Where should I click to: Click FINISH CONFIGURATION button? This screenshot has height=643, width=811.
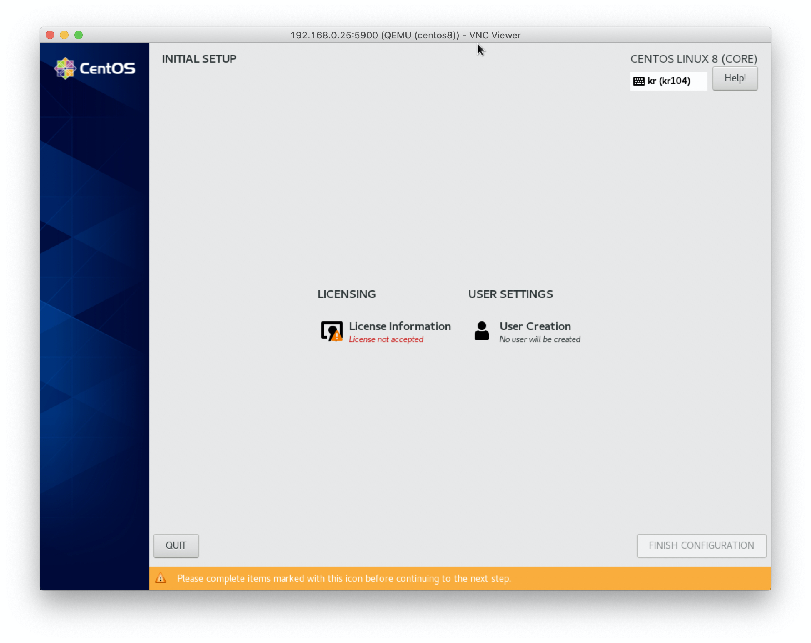pos(701,545)
